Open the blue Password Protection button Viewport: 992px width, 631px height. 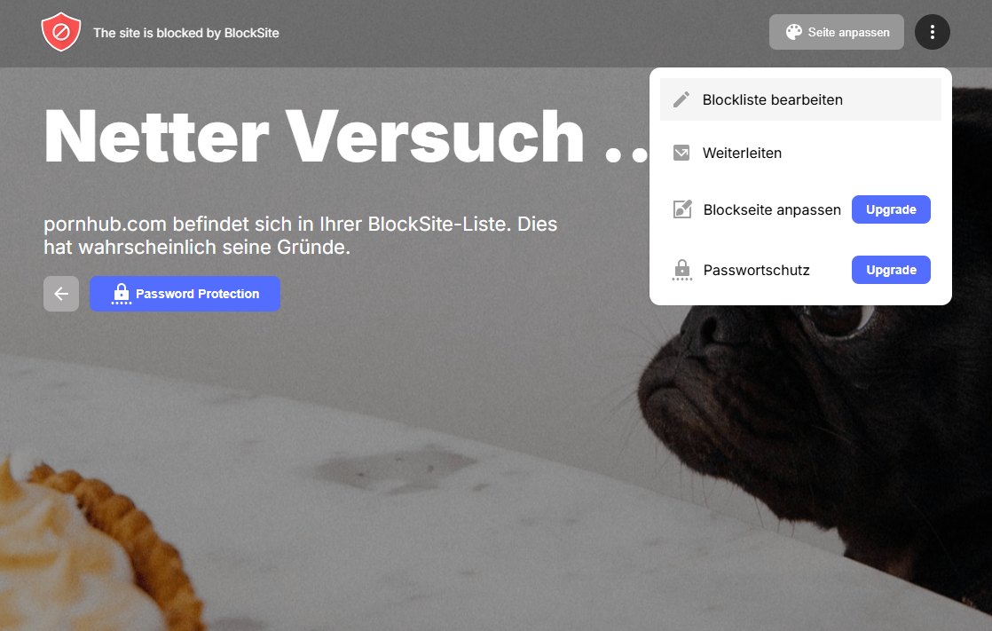point(185,294)
